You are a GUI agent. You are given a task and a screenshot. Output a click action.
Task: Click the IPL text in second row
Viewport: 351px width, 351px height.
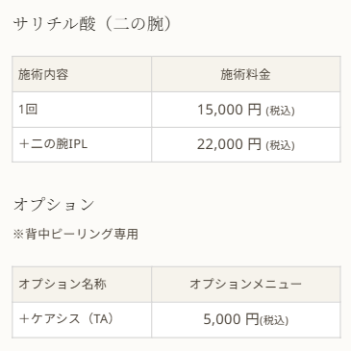(x=78, y=144)
